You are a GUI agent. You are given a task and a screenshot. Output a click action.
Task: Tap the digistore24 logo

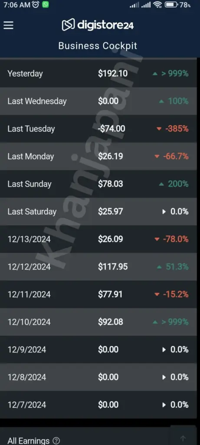(x=98, y=25)
